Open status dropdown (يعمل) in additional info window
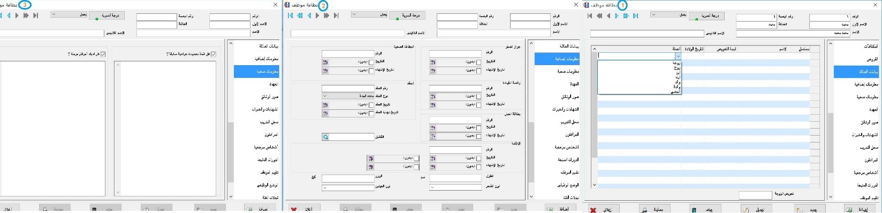Viewport: 882px width, 213px height. 369,14
